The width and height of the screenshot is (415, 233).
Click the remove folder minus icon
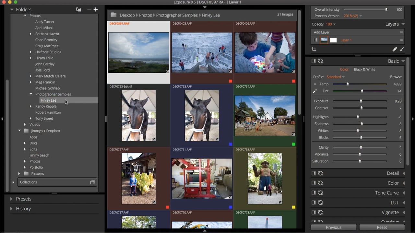89,10
